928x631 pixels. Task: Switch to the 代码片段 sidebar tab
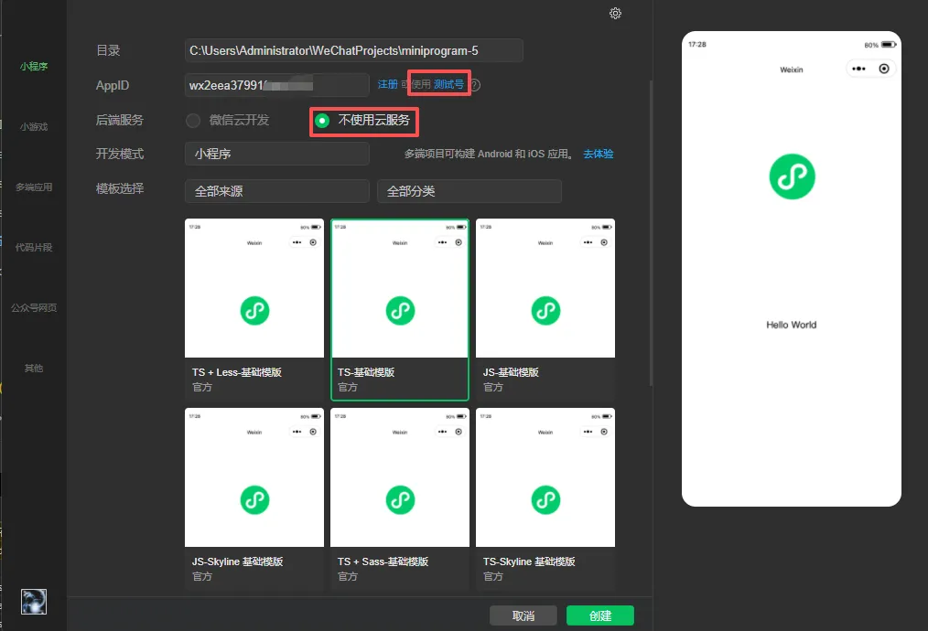[34, 247]
